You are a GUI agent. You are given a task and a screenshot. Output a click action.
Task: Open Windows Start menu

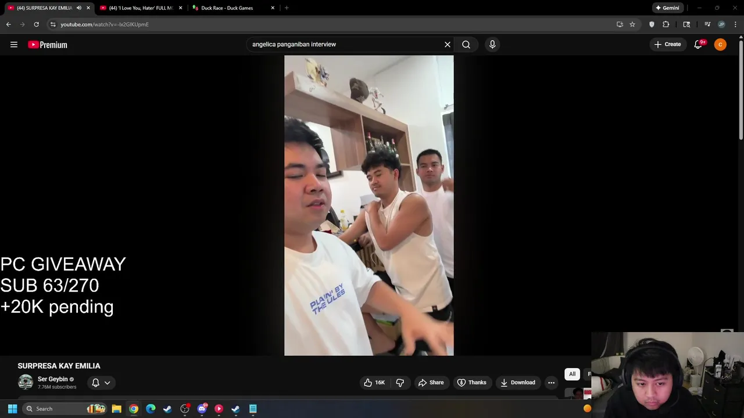pos(12,409)
